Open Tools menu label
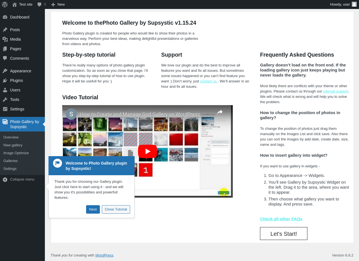359x261 pixels. click(x=15, y=100)
